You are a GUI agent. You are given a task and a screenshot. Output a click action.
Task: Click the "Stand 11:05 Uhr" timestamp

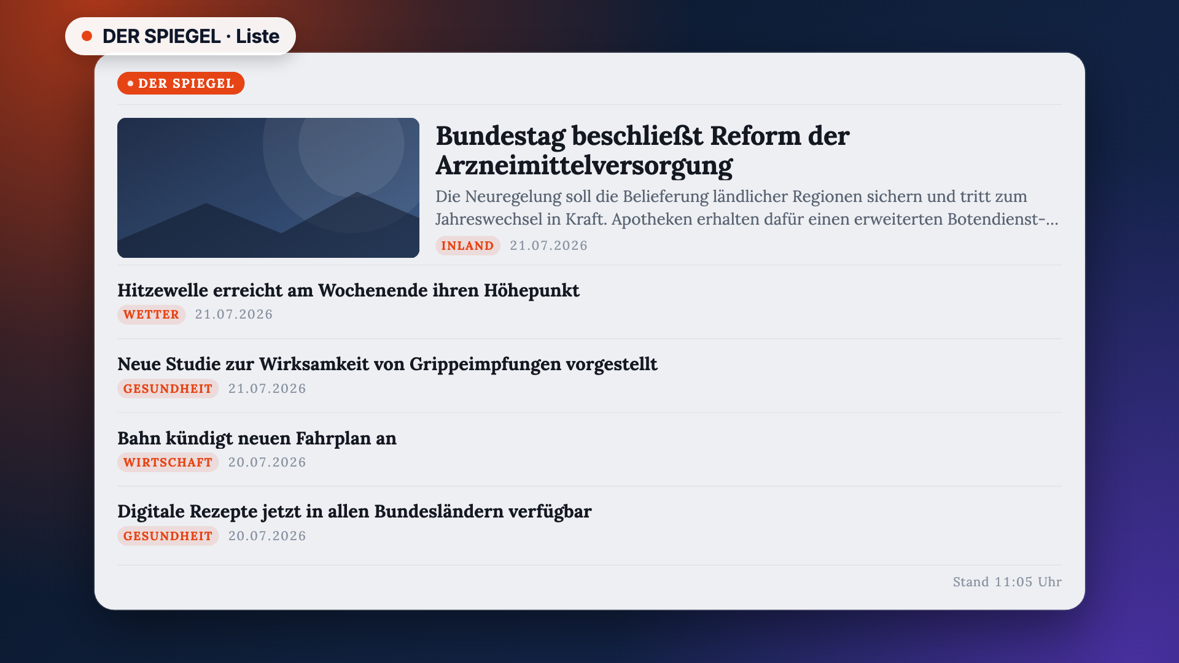tap(1007, 582)
